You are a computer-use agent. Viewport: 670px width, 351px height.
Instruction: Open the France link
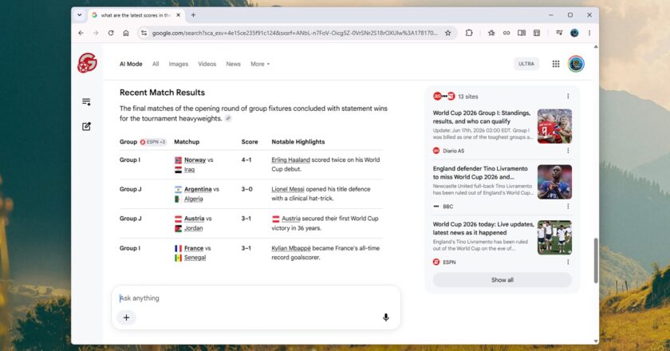click(x=194, y=248)
